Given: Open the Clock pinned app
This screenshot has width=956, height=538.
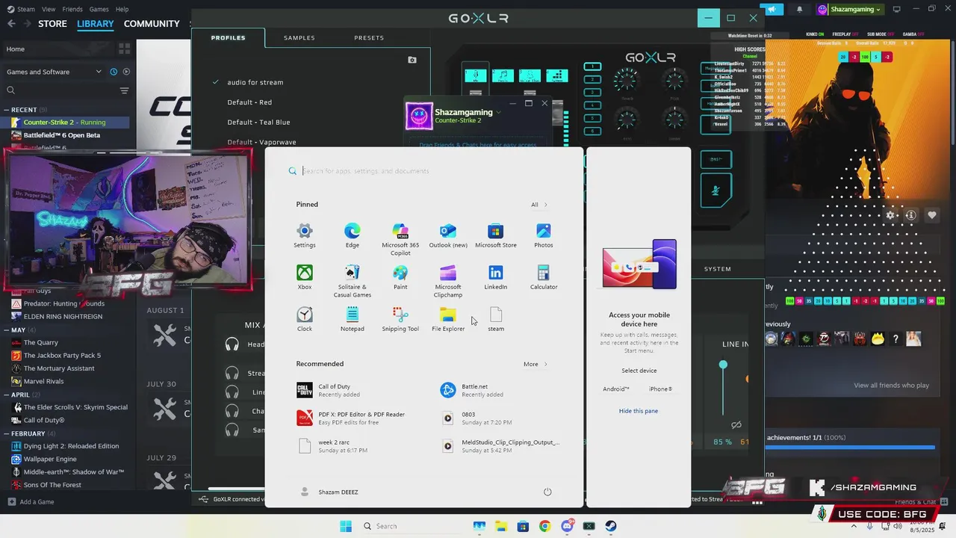Looking at the screenshot, I should 304,320.
